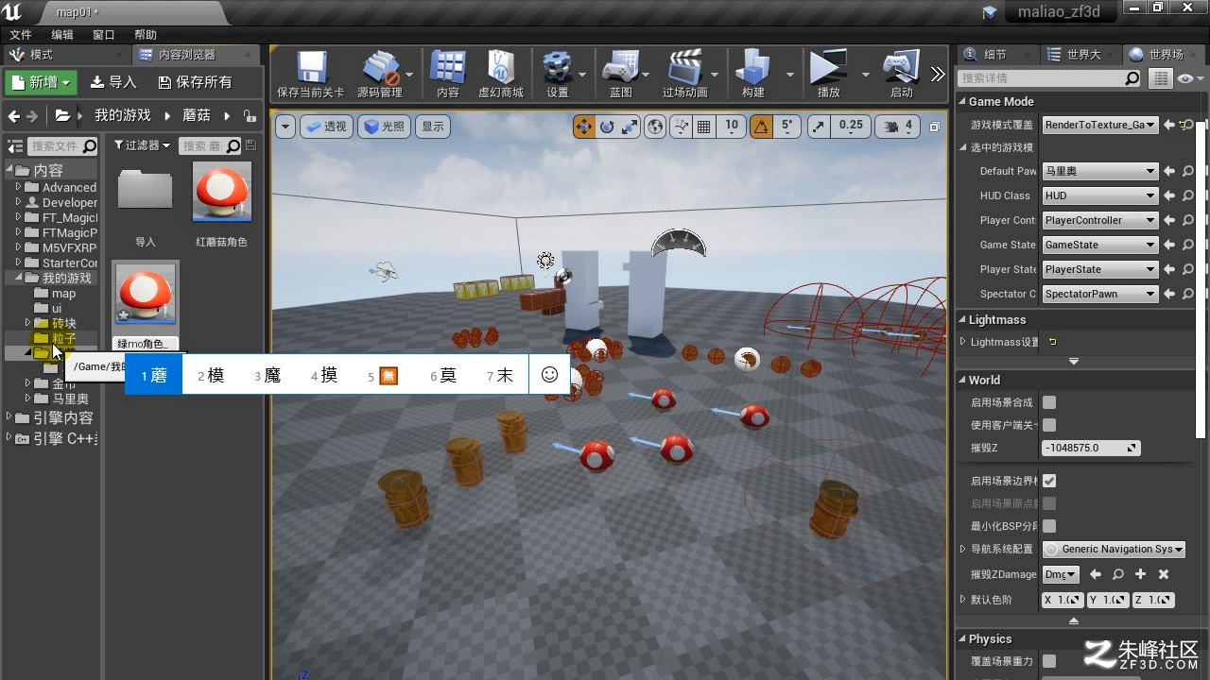Navigate back with the content browser arrow
Viewport: 1210px width, 680px height.
click(x=14, y=116)
